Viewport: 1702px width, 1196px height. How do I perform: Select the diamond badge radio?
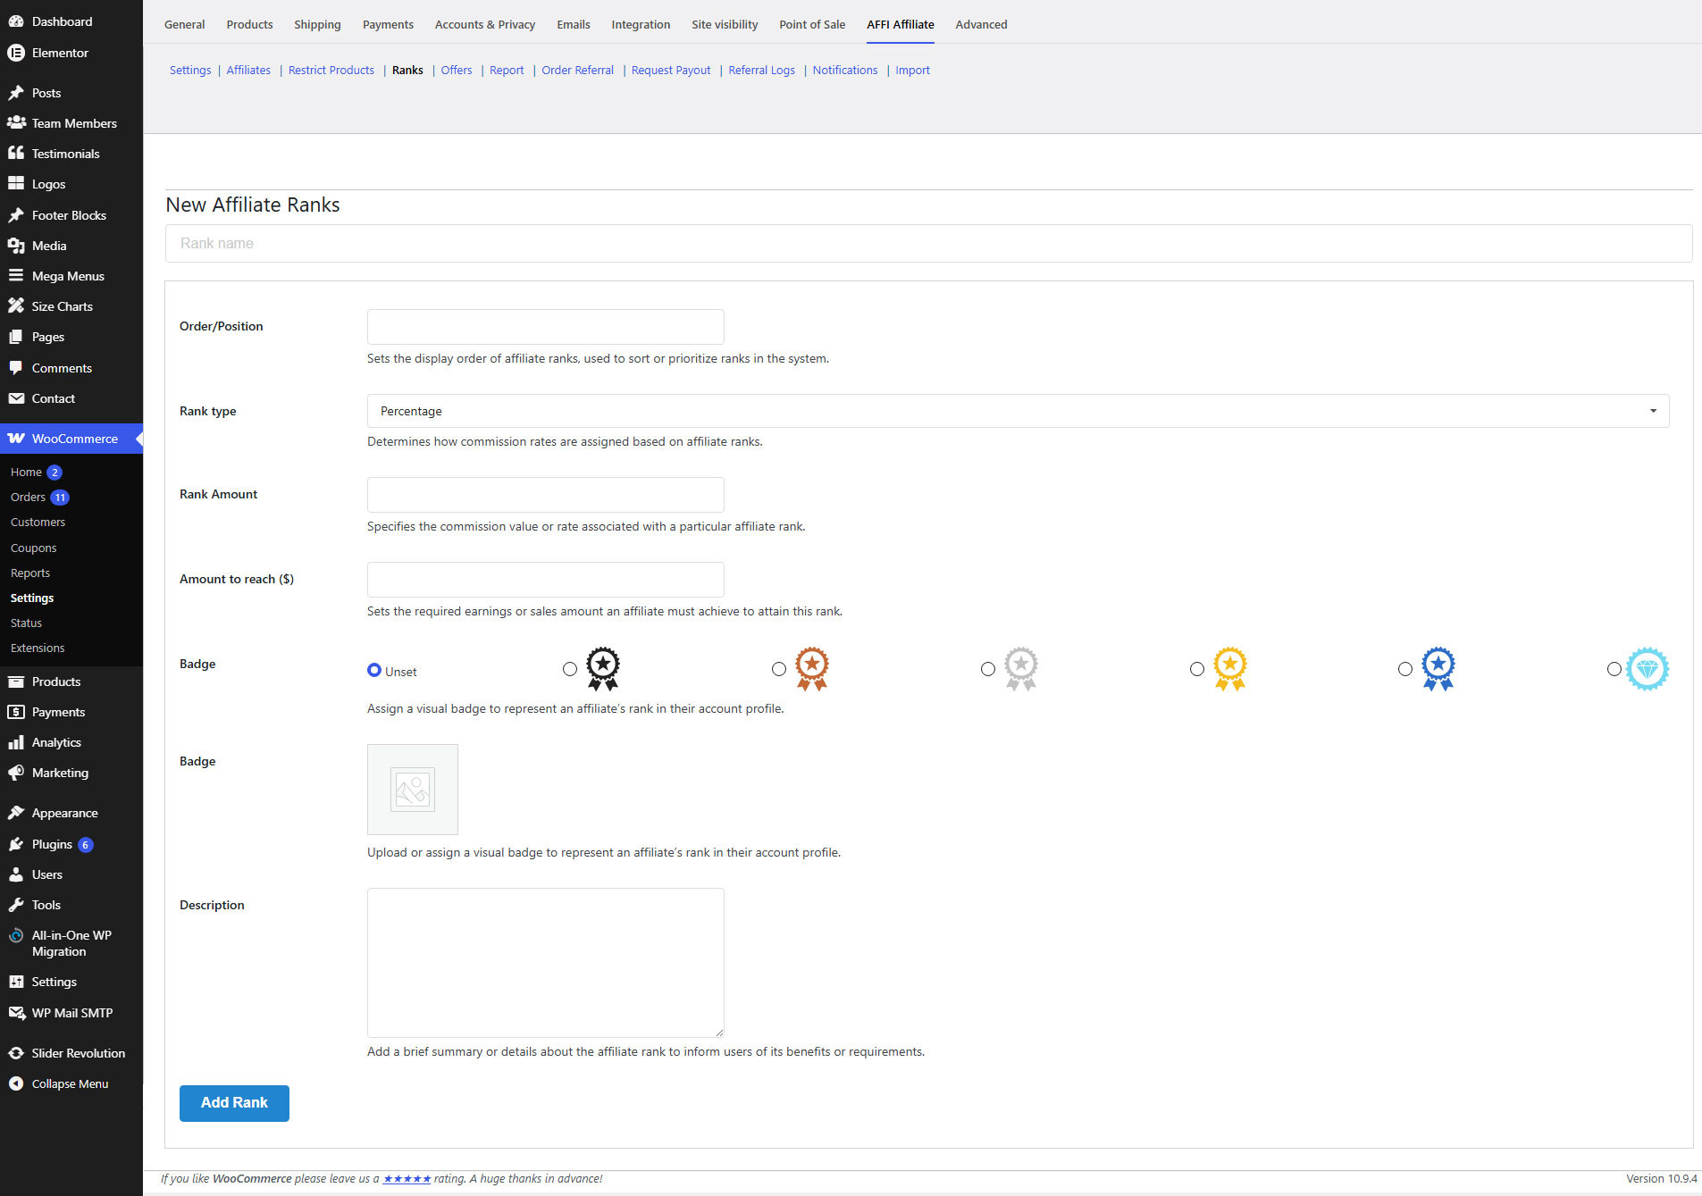pyautogui.click(x=1614, y=669)
